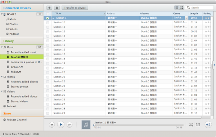Viewport: 216px width, 137px height.
Task: Sort by Genre column header
Action: 180,14
